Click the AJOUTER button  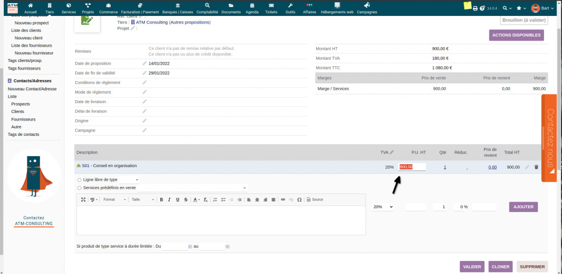[x=523, y=207]
